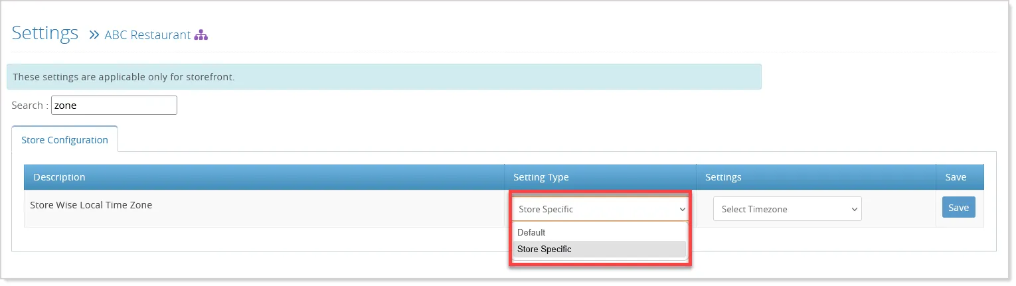Image resolution: width=1016 pixels, height=286 pixels.
Task: Click the storefront-only settings notice banner
Action: click(x=384, y=77)
